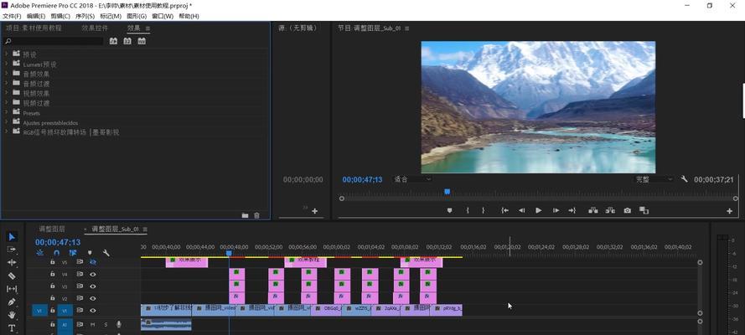This screenshot has height=335, width=745.
Task: Open Program monitor settings wrench
Action: coord(684,179)
